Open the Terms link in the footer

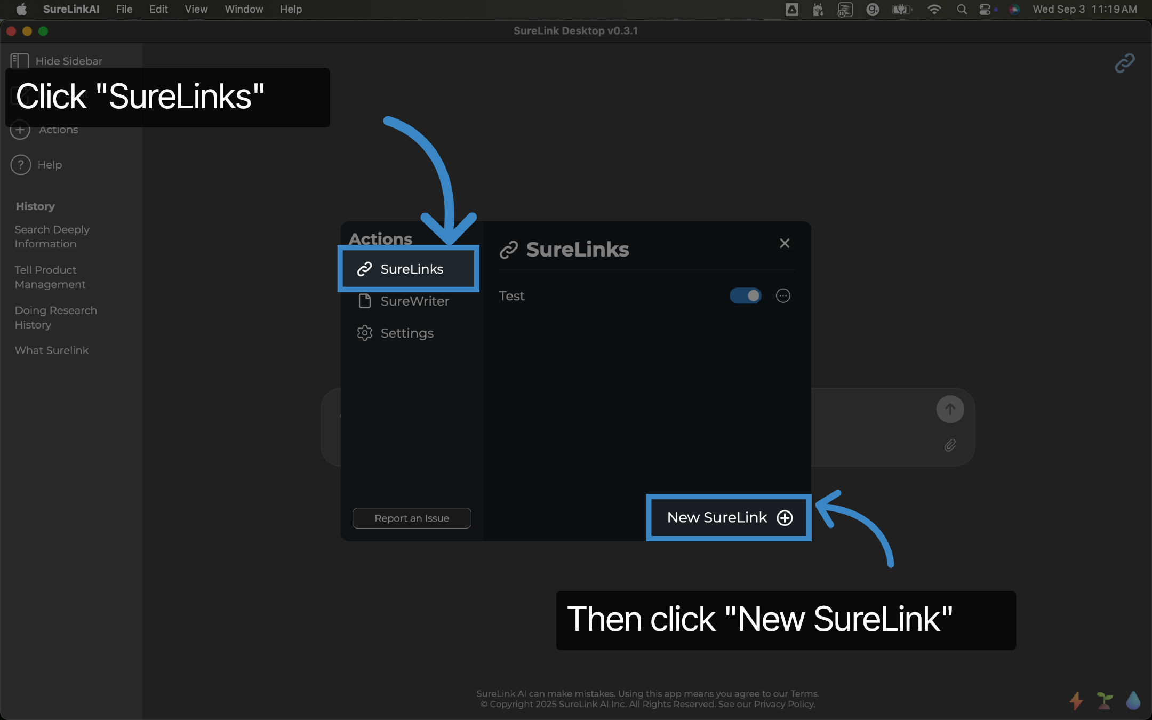pyautogui.click(x=804, y=694)
